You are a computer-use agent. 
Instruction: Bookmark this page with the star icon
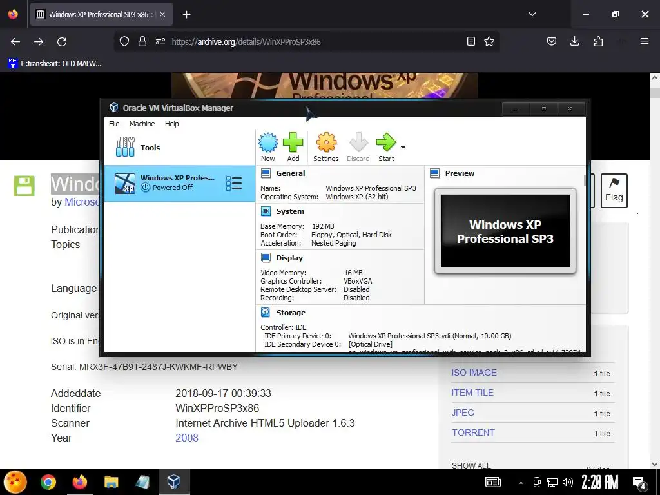pyautogui.click(x=489, y=41)
